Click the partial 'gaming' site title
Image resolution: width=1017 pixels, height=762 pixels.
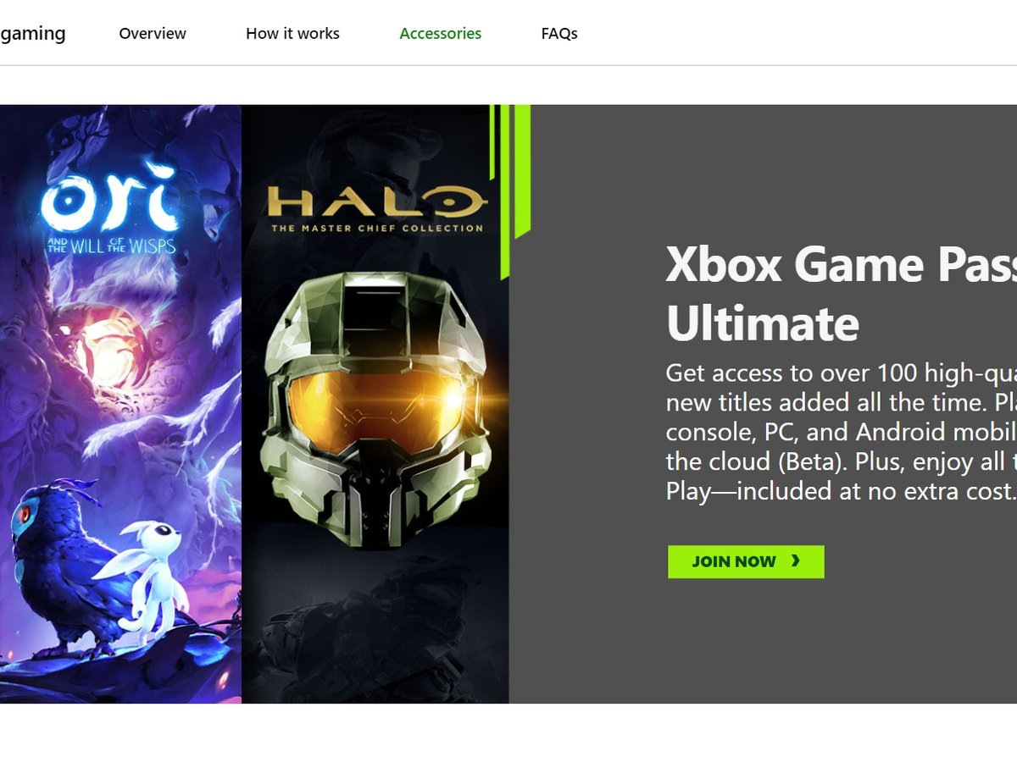32,34
